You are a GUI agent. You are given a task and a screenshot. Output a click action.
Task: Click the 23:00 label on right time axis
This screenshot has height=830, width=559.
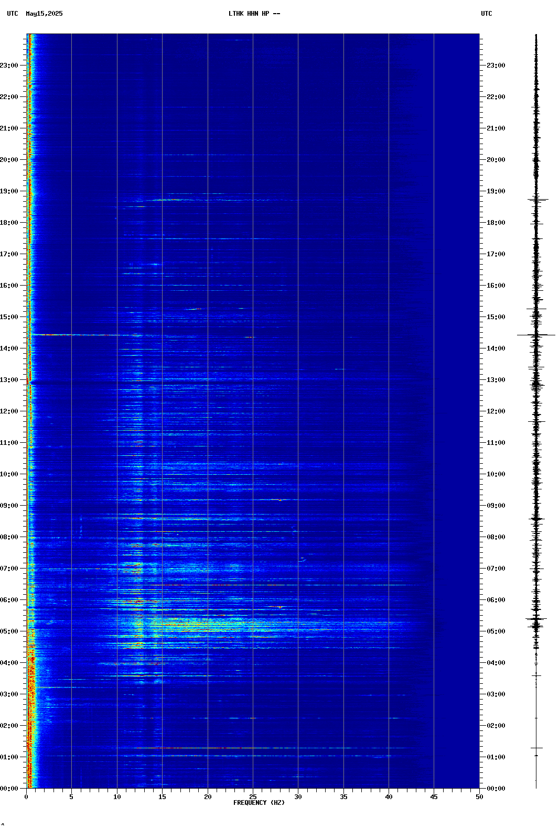tap(496, 65)
